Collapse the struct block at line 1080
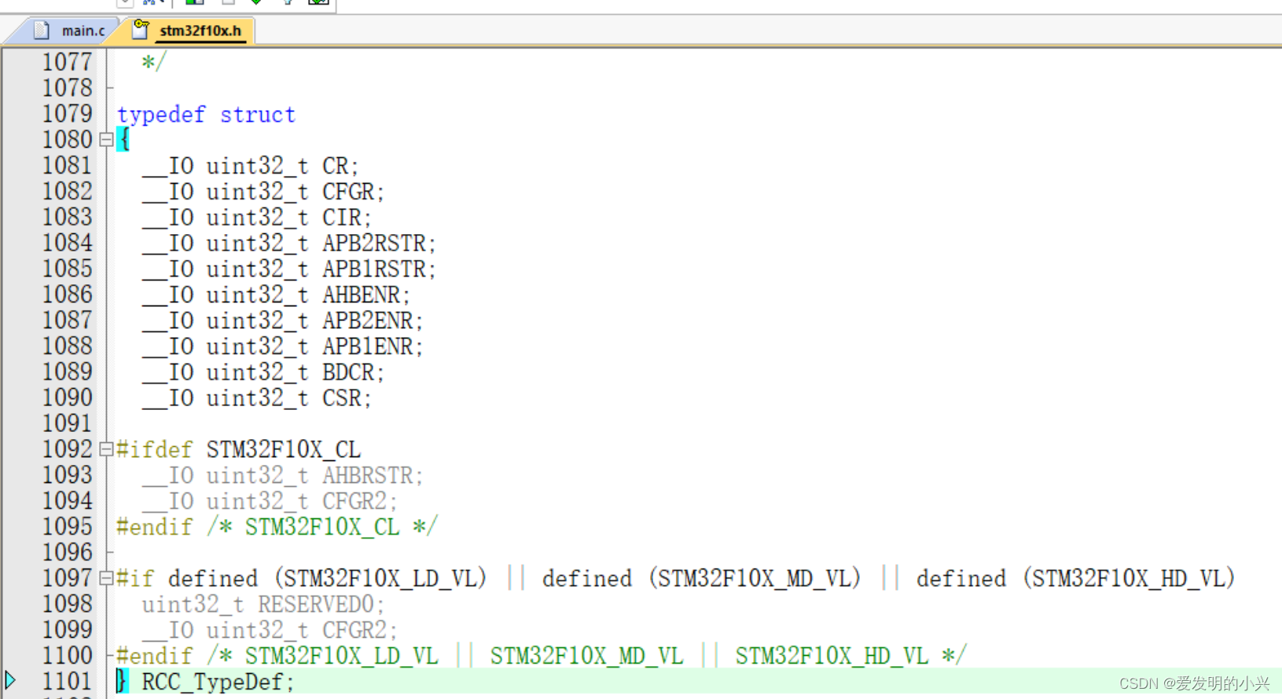The height and width of the screenshot is (699, 1282). point(107,140)
